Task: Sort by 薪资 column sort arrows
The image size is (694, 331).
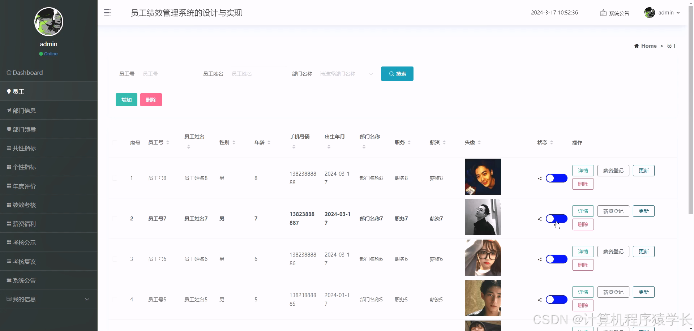Action: click(444, 143)
